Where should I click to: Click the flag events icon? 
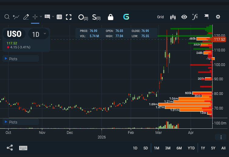coord(206,17)
